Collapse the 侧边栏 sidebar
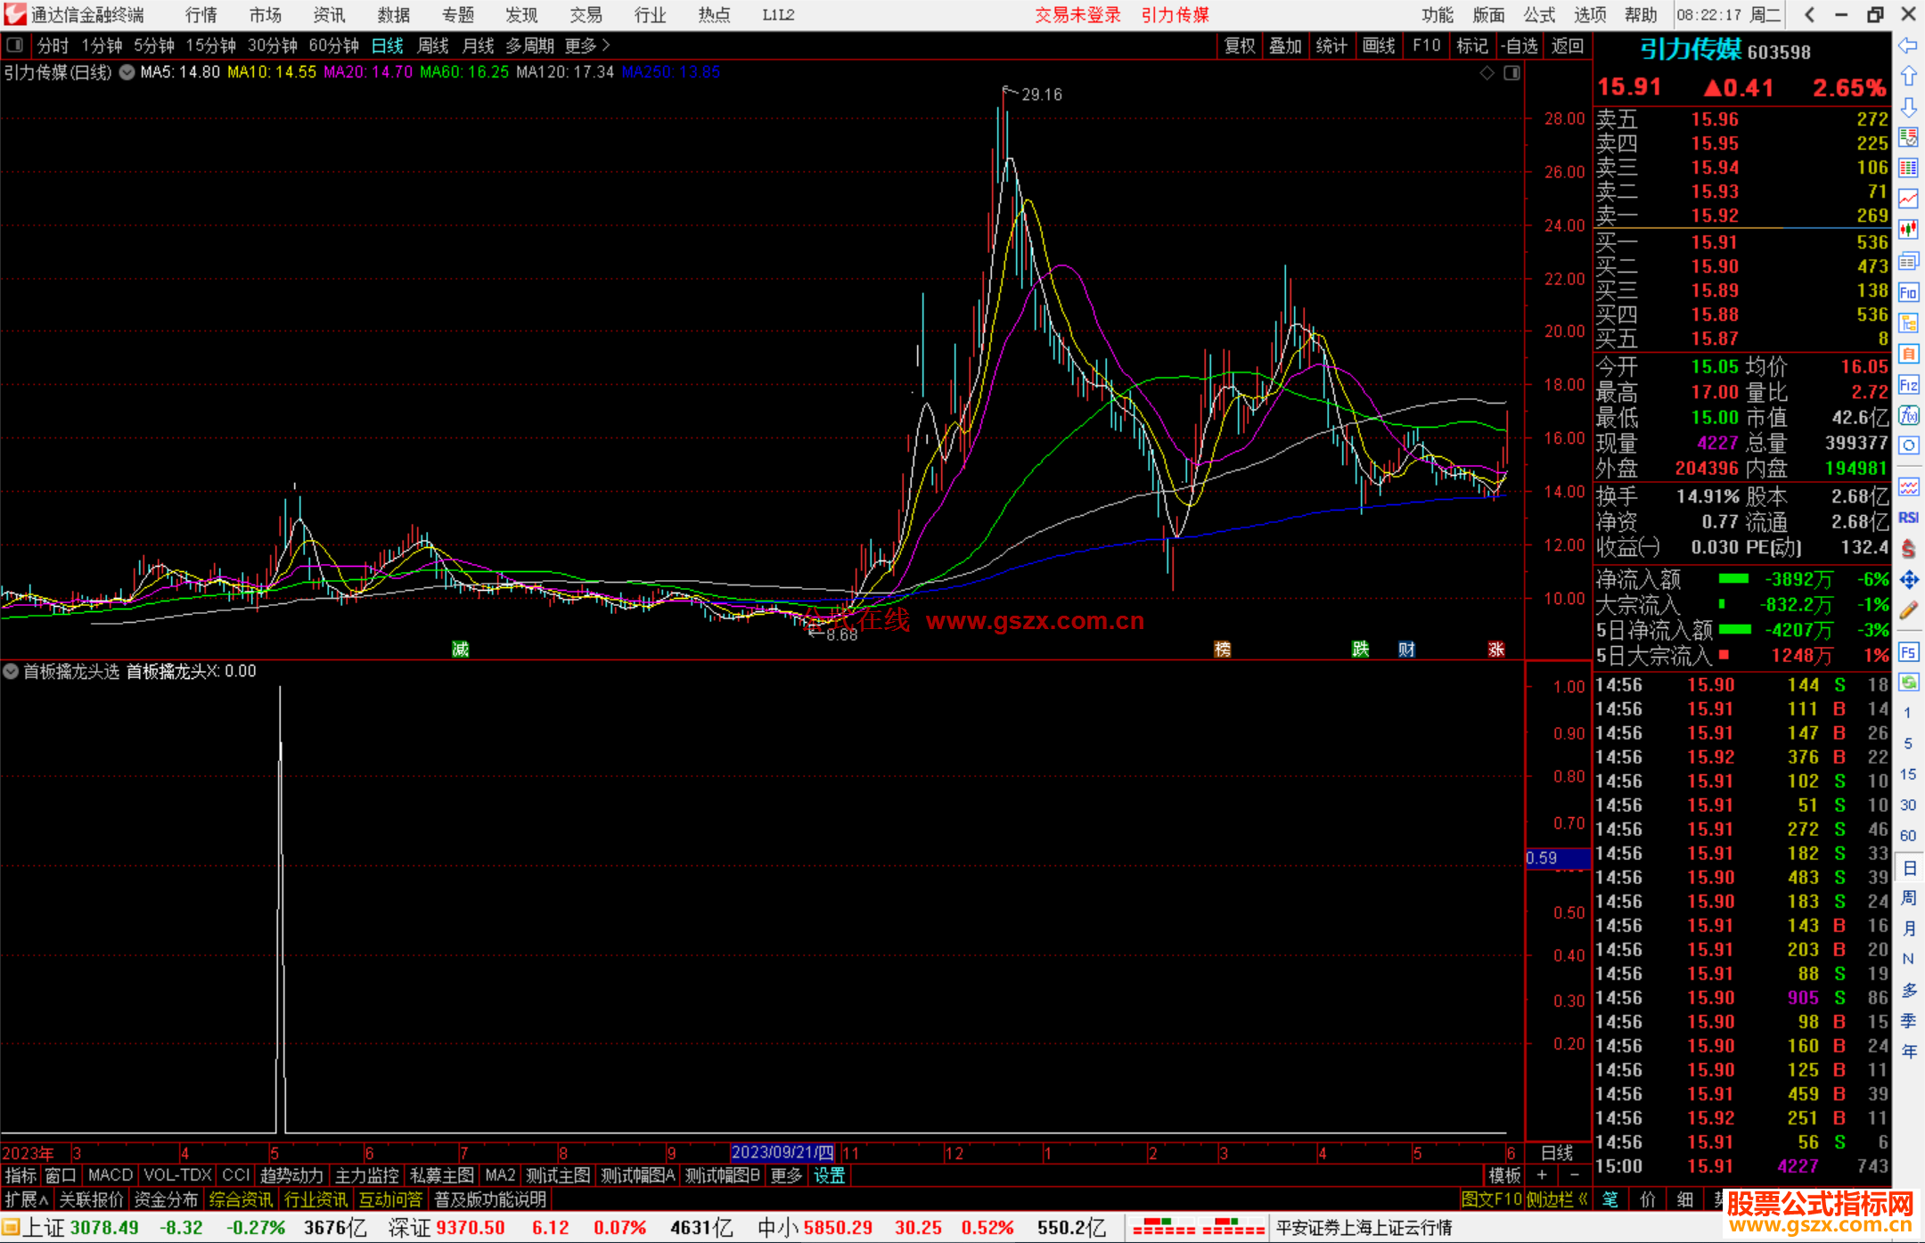 tap(1557, 1199)
